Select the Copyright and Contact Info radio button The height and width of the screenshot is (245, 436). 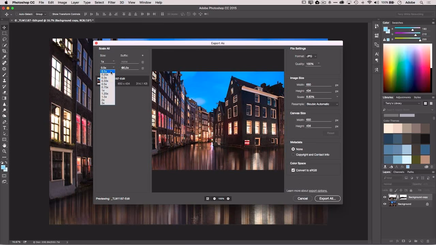pos(293,154)
